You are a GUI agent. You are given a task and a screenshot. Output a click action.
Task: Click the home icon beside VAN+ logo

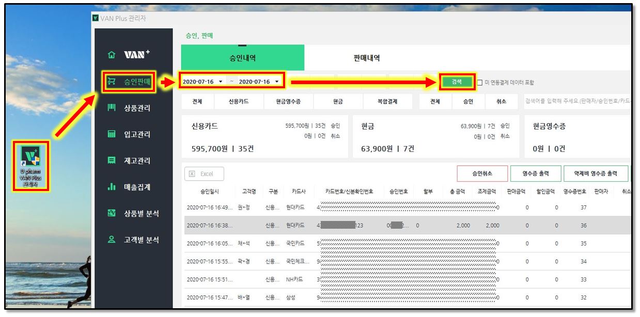pyautogui.click(x=111, y=55)
